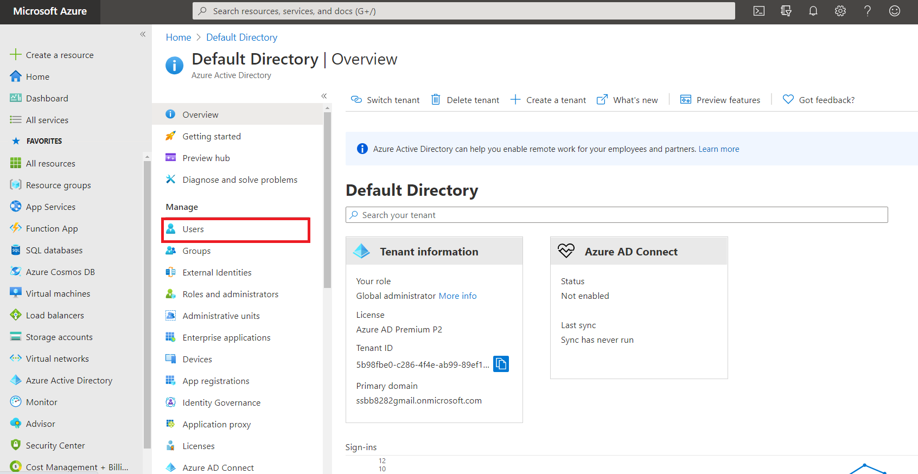Open the directory and subscription filter icon
This screenshot has width=918, height=474.
pos(786,11)
